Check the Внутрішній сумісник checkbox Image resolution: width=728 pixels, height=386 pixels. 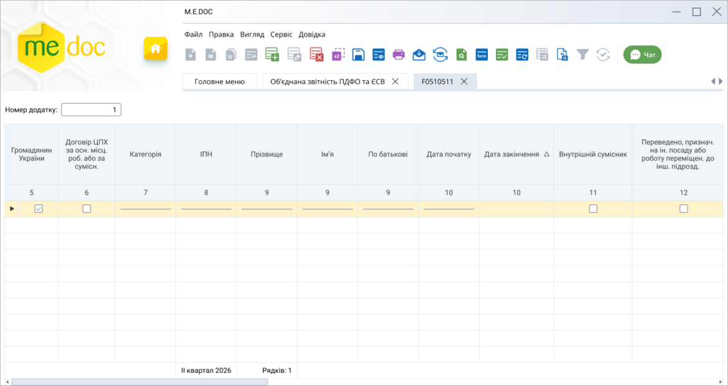(x=593, y=209)
